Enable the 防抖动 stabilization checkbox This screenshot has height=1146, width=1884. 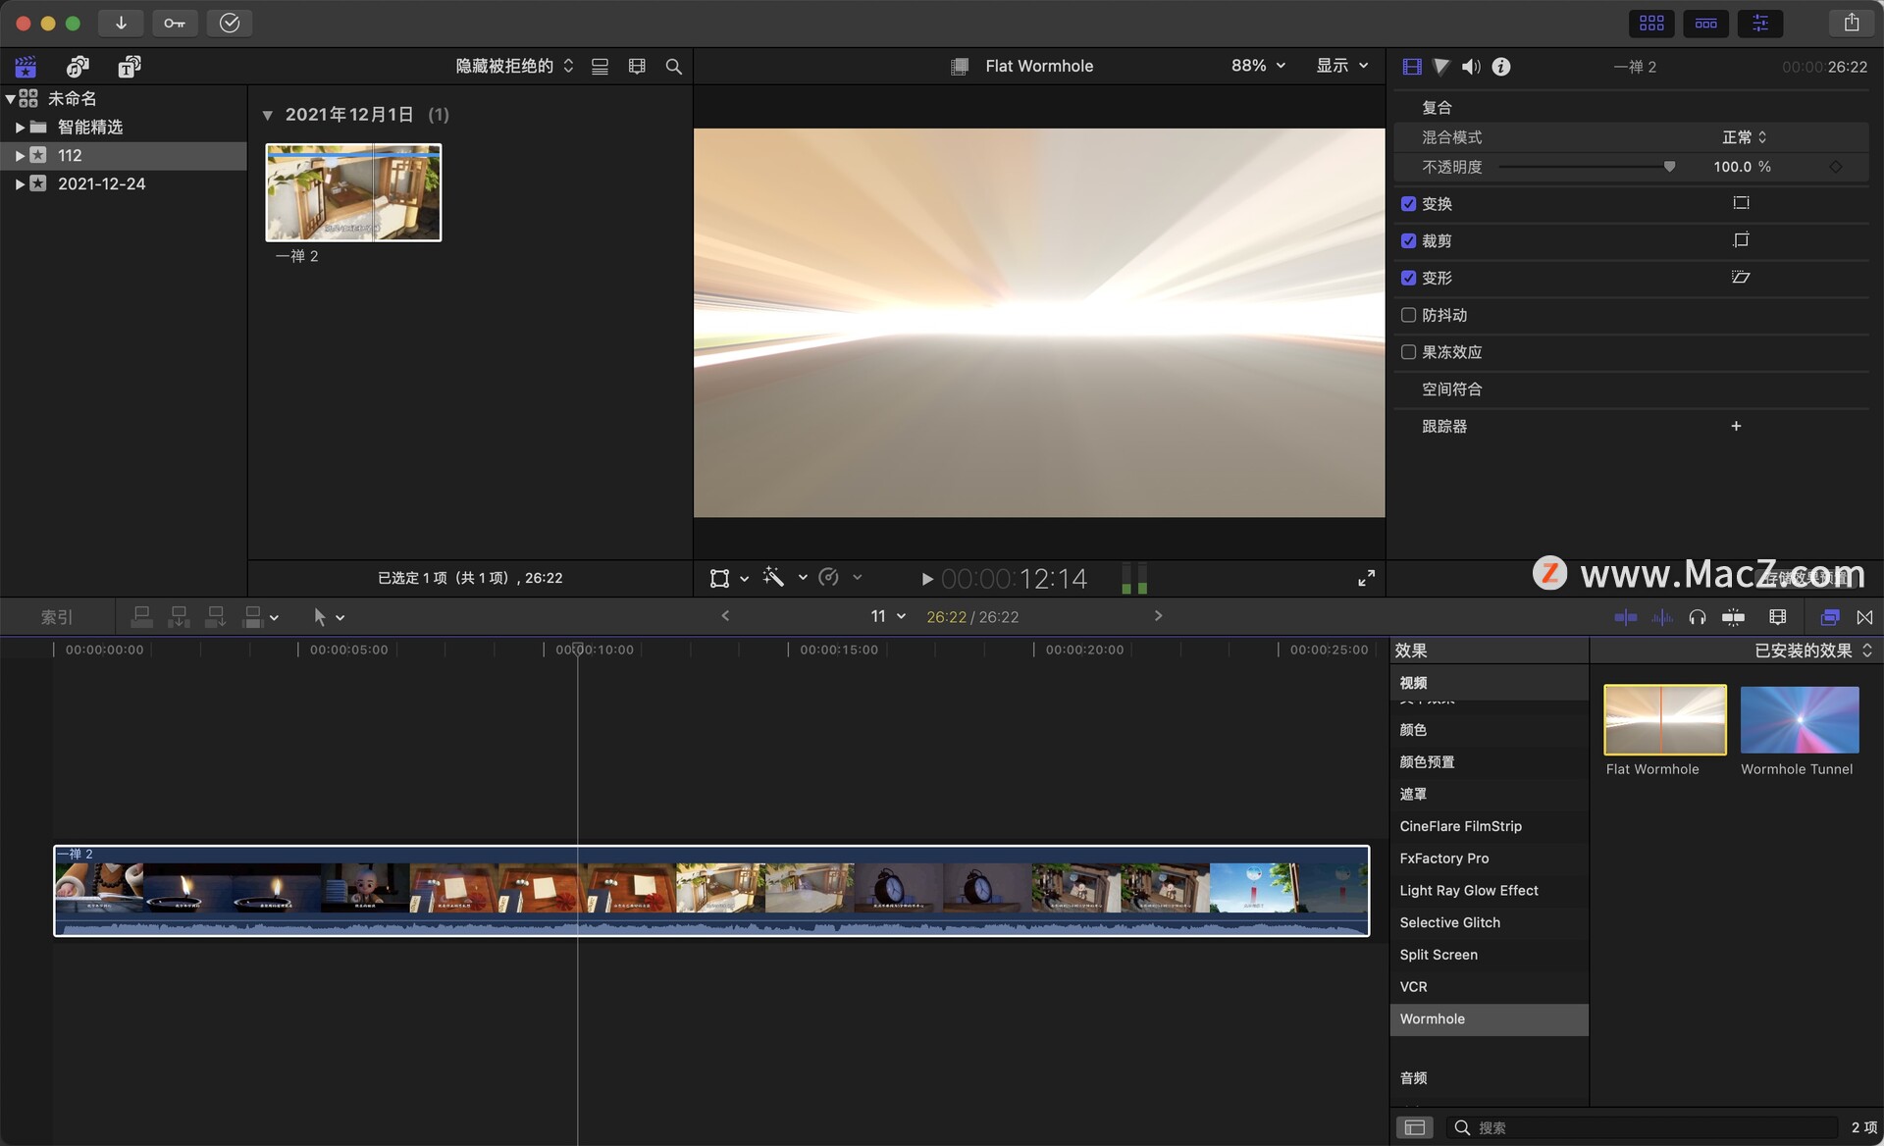click(1408, 315)
